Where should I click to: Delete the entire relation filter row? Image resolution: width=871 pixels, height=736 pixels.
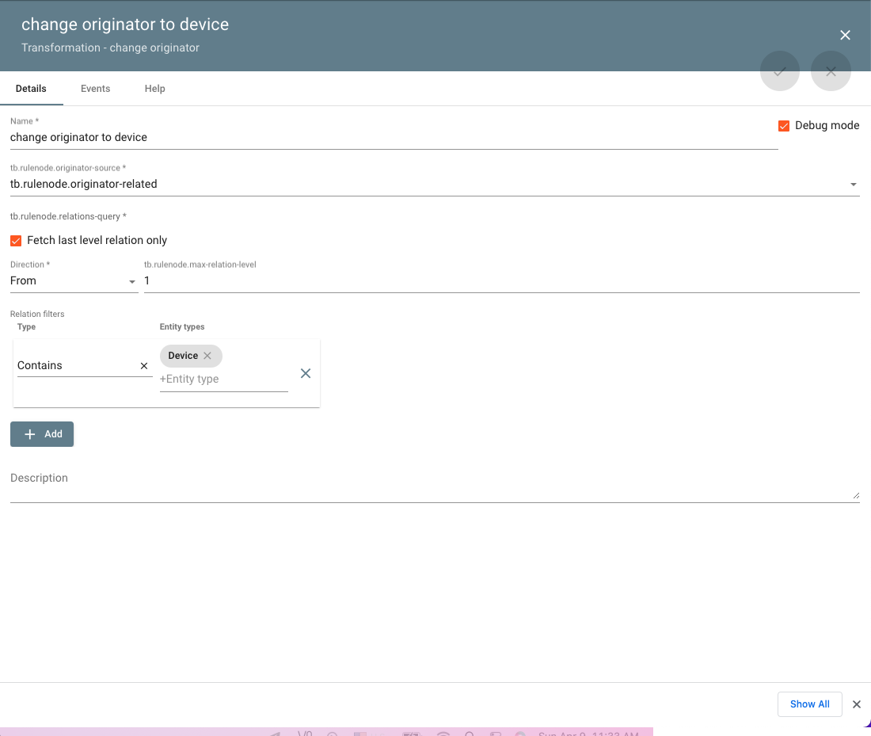(305, 373)
